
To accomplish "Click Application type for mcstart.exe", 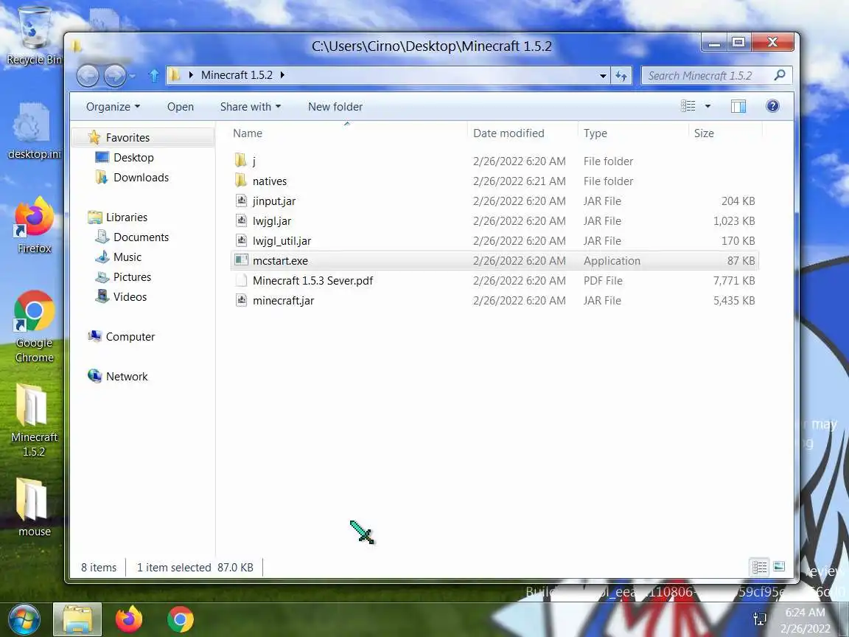I will coord(612,260).
